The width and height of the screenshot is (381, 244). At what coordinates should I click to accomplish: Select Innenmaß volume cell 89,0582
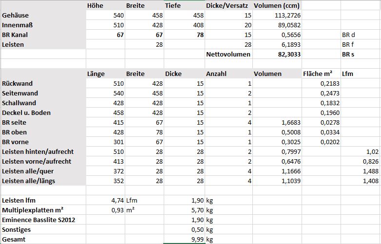point(277,25)
